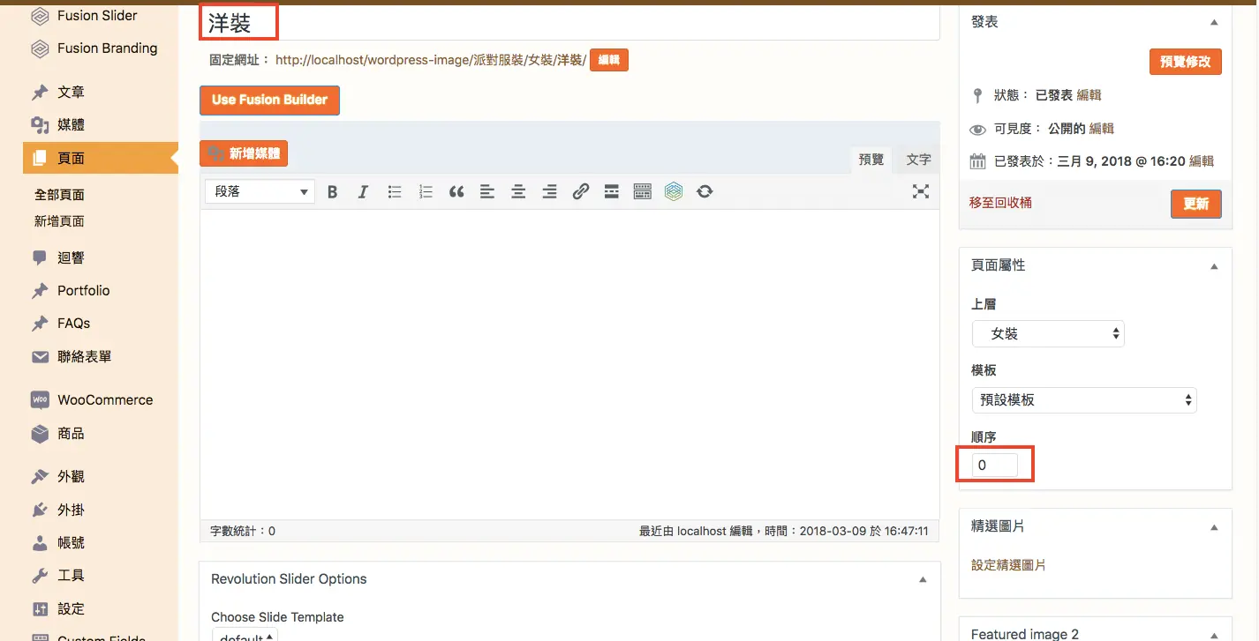This screenshot has width=1259, height=641.
Task: Collapse Revolution Slider Options panel
Action: point(923,579)
